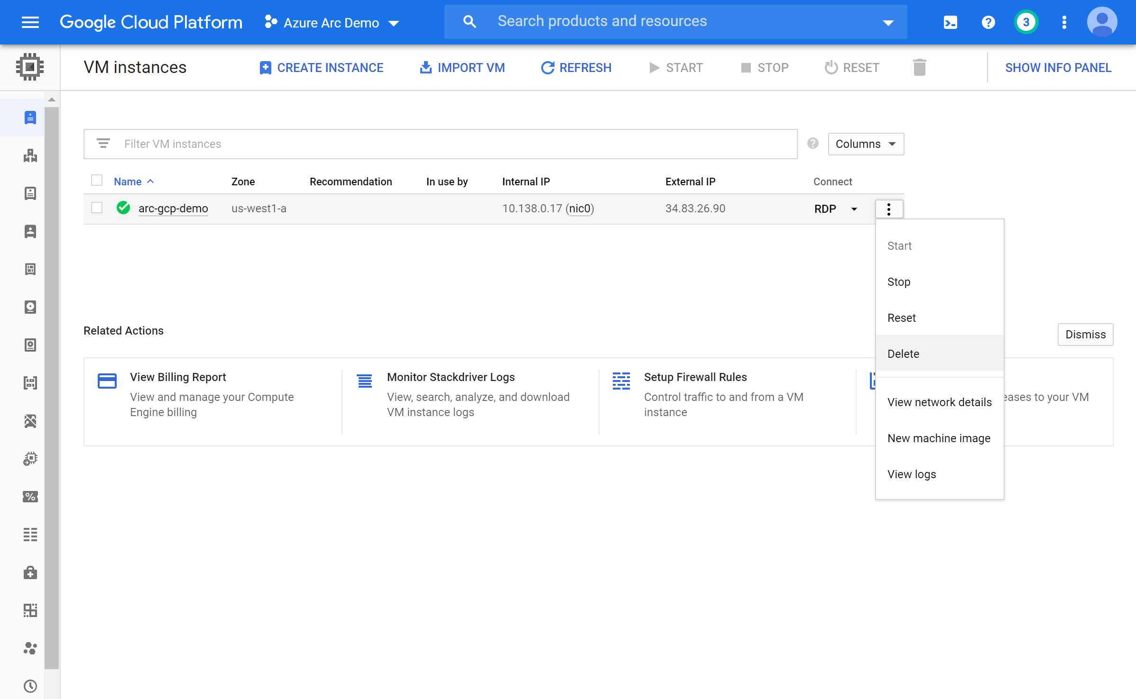The image size is (1136, 699).
Task: Select VM instances sidebar icon
Action: (30, 117)
